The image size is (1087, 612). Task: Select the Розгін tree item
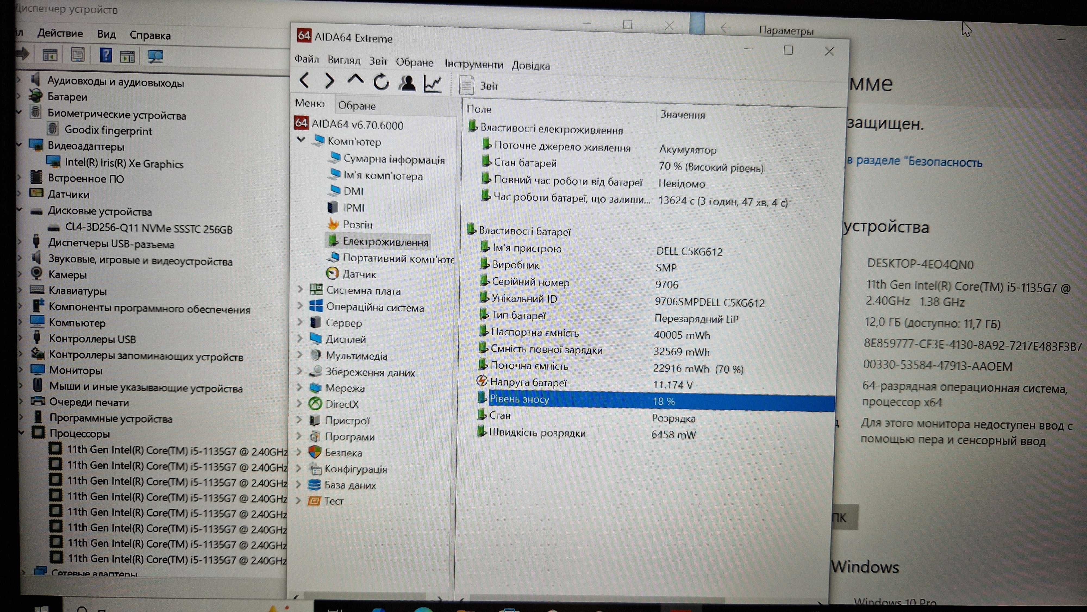357,224
